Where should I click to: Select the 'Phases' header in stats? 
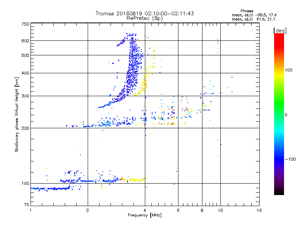coord(247,11)
